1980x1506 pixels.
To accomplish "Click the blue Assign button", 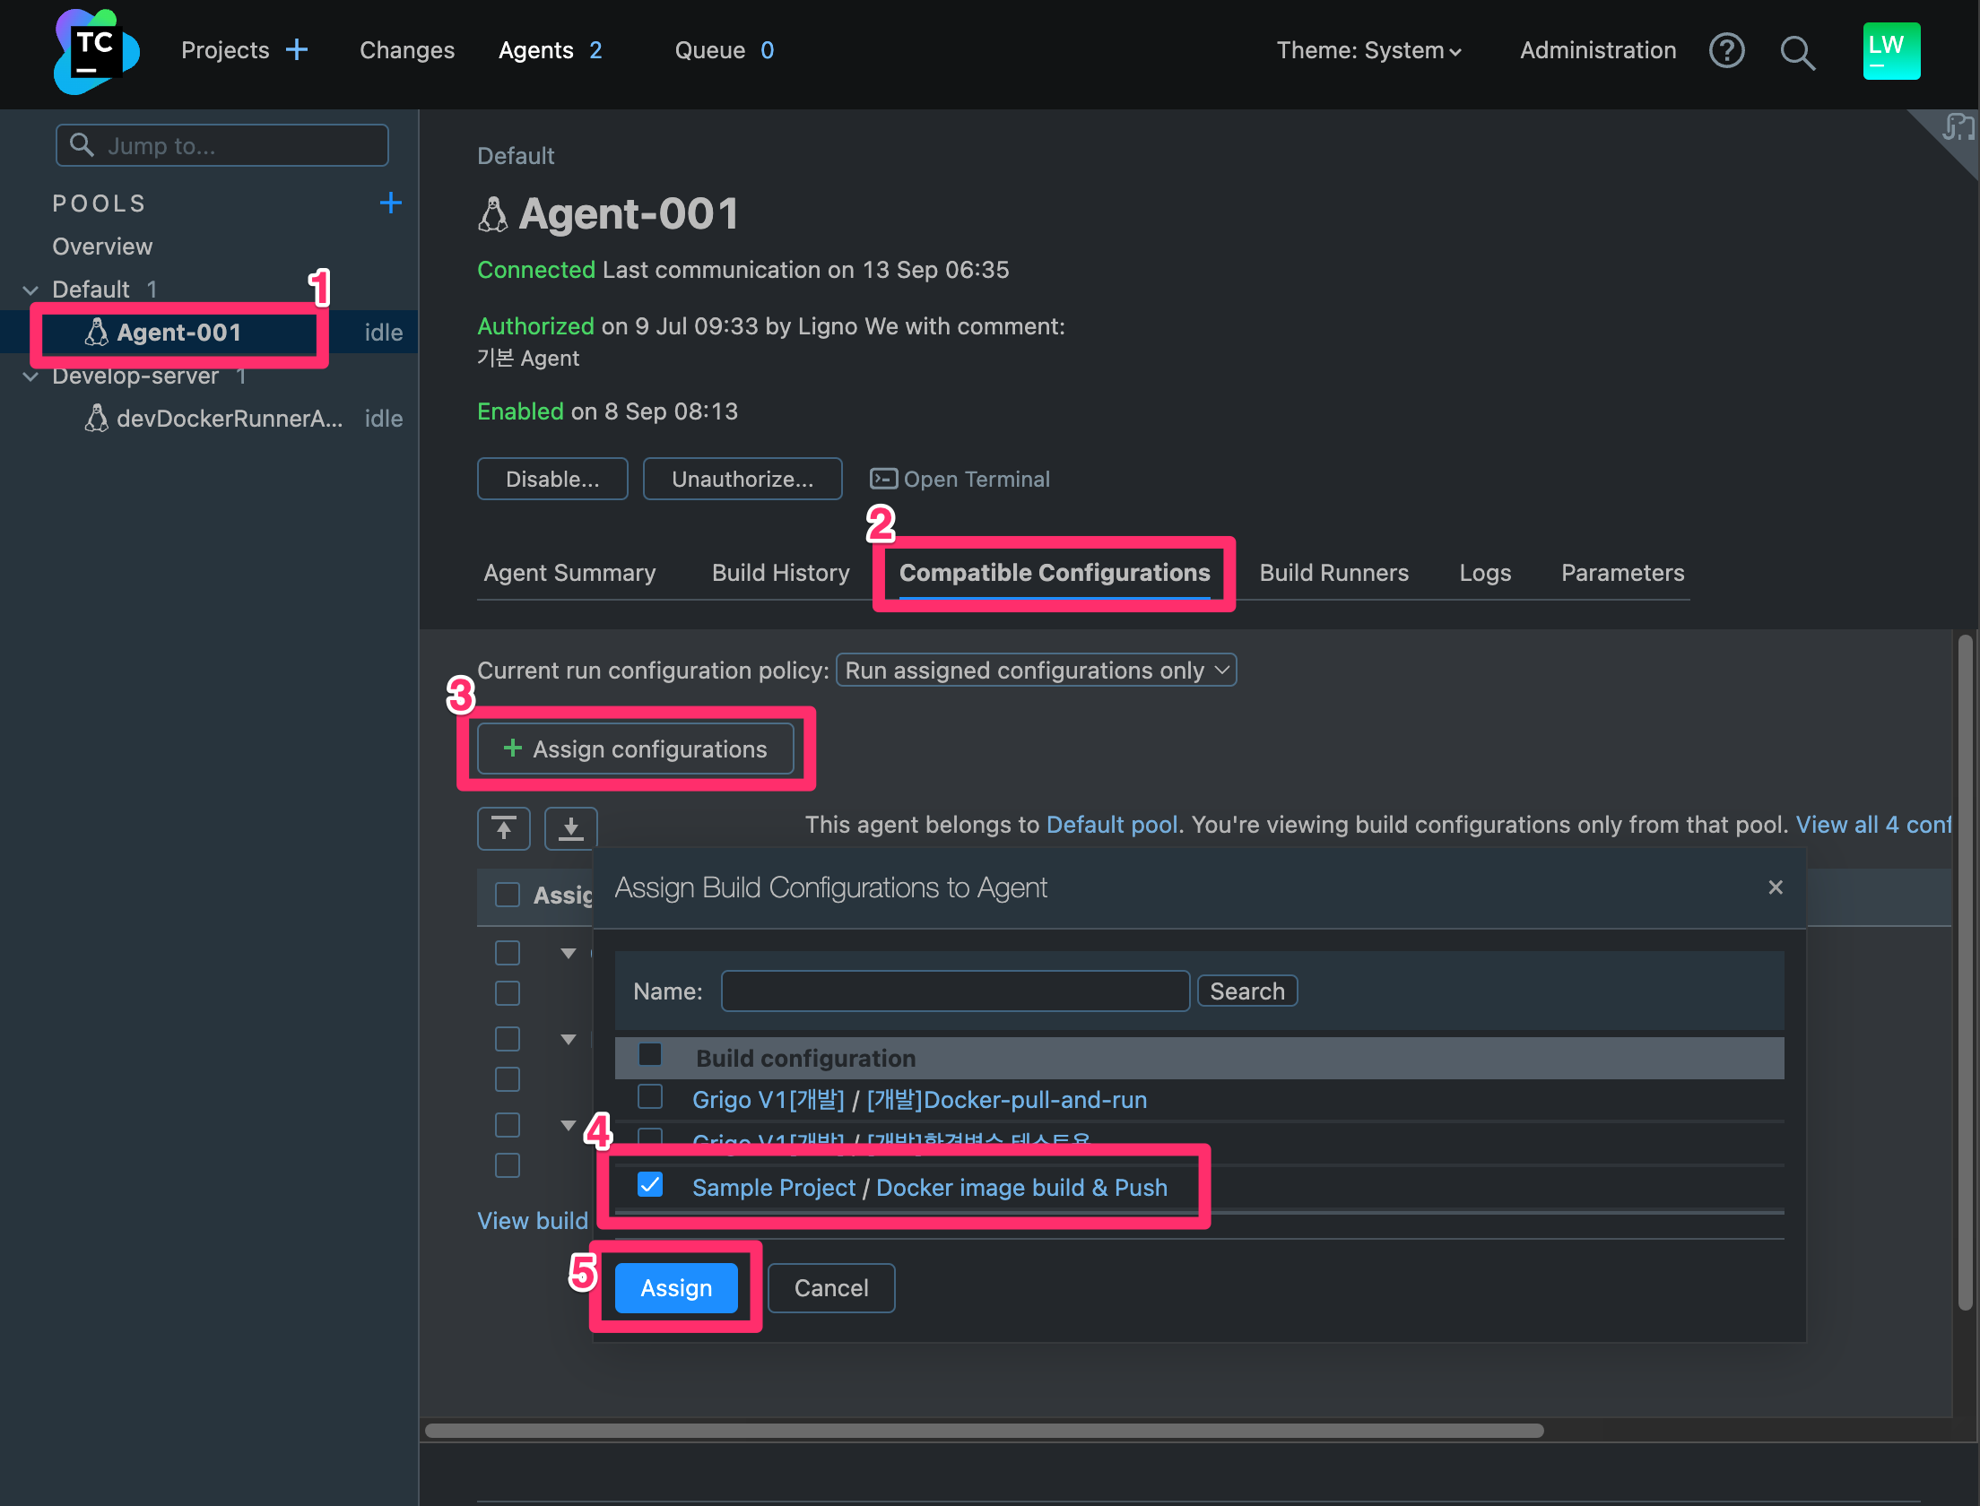I will (x=676, y=1288).
